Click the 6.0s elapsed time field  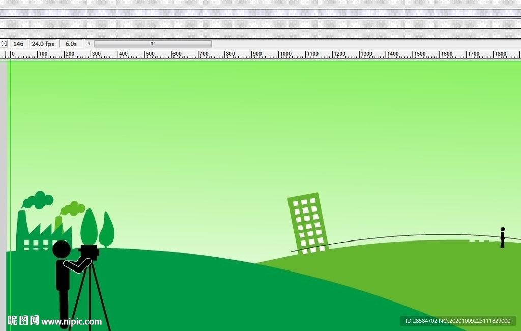point(71,44)
